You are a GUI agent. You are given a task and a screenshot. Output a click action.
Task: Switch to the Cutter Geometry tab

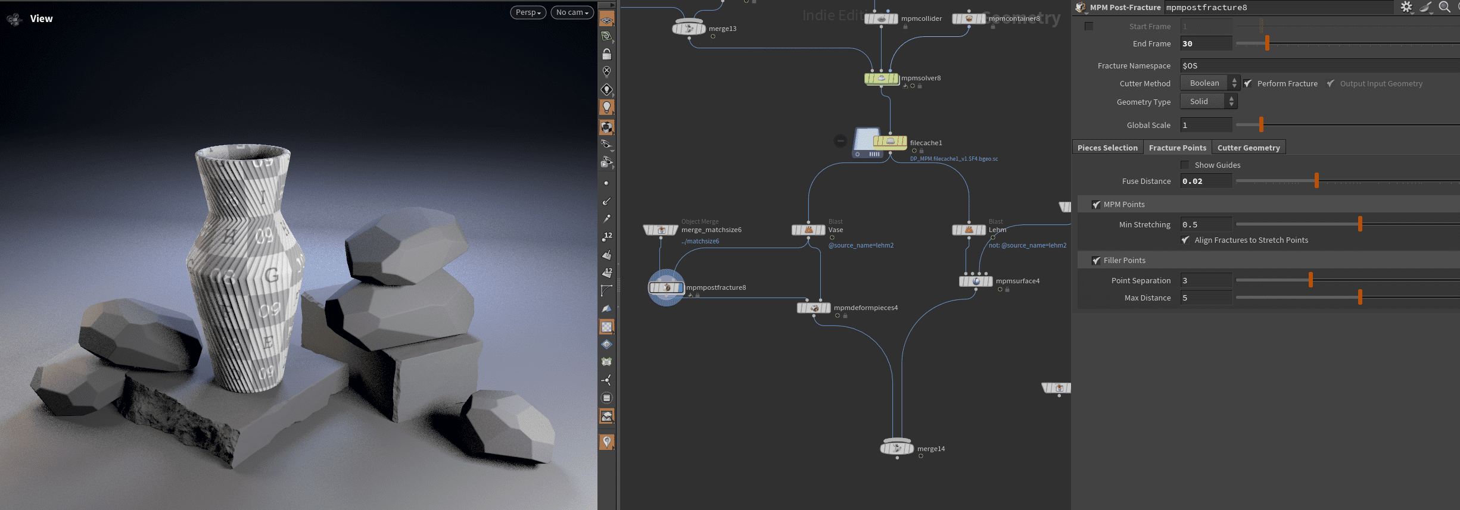click(1249, 148)
